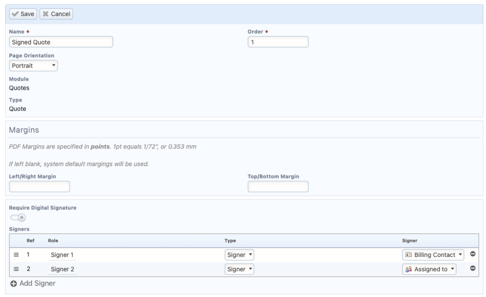486x297 pixels.
Task: Remove Signer 2 with the minus icon
Action: click(x=473, y=268)
